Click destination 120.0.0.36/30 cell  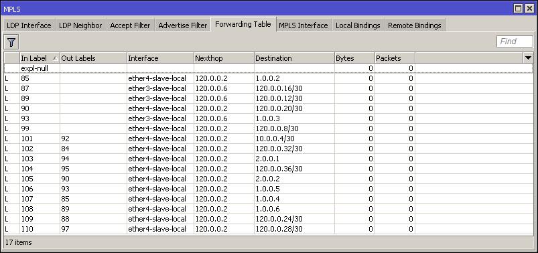coord(294,169)
